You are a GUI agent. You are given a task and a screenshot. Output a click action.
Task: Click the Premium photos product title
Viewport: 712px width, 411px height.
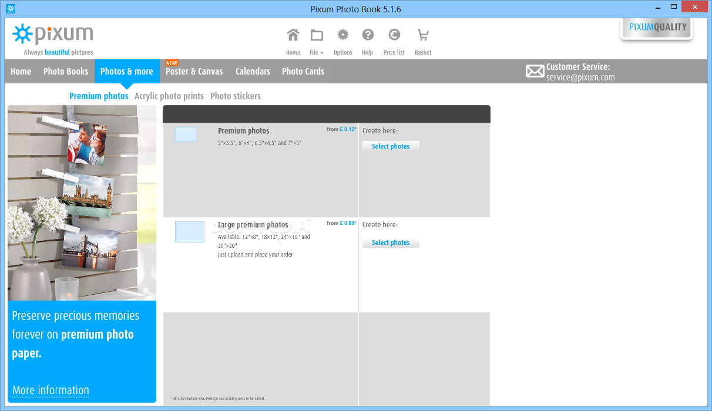click(244, 131)
